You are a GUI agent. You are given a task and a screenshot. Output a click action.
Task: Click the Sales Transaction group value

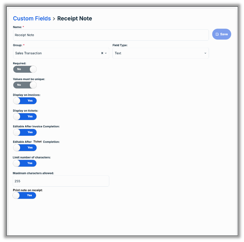(28, 53)
